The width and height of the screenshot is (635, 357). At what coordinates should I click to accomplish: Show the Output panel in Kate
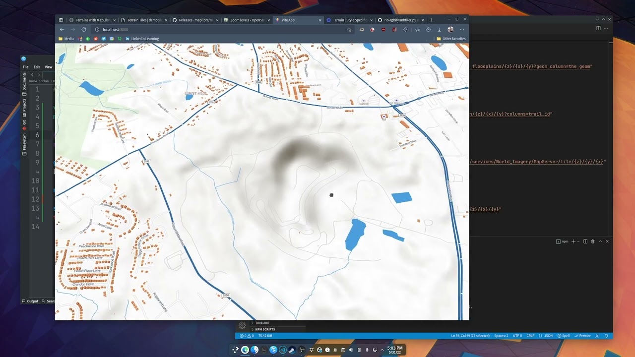pyautogui.click(x=30, y=301)
